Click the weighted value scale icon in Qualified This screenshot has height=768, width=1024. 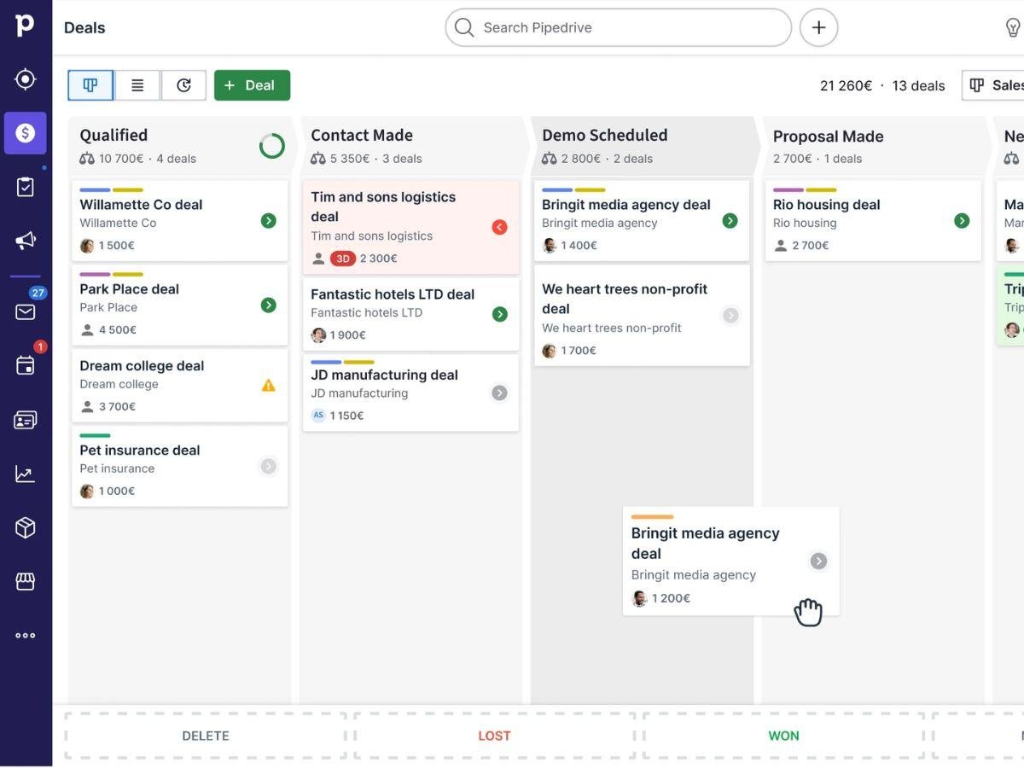click(87, 159)
